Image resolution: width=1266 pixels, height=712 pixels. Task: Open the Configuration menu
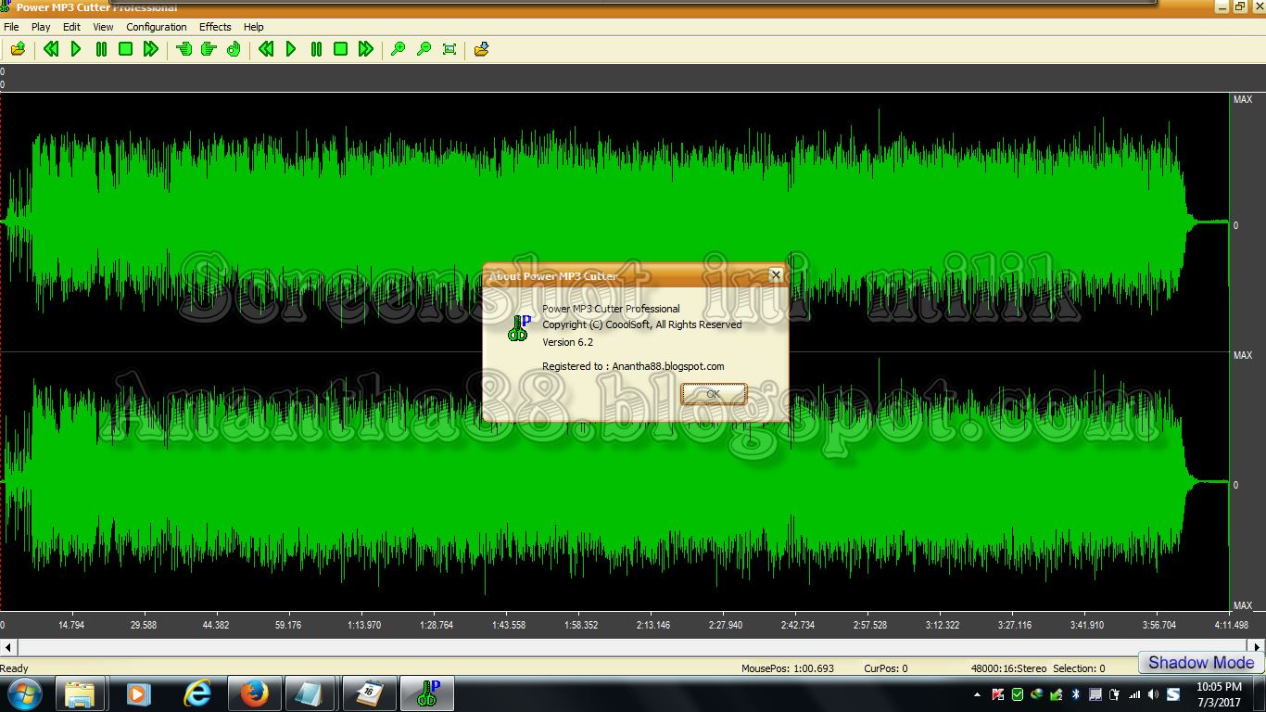point(157,27)
